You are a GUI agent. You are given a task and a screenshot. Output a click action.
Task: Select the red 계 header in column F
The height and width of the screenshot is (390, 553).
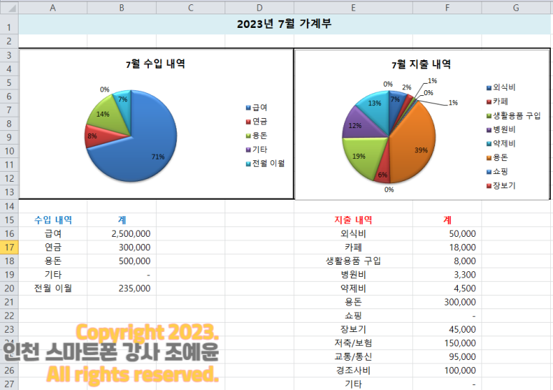[447, 220]
